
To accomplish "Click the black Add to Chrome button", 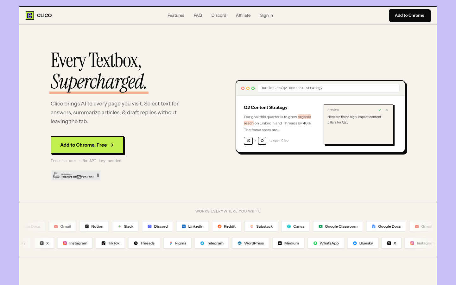I will [x=409, y=16].
